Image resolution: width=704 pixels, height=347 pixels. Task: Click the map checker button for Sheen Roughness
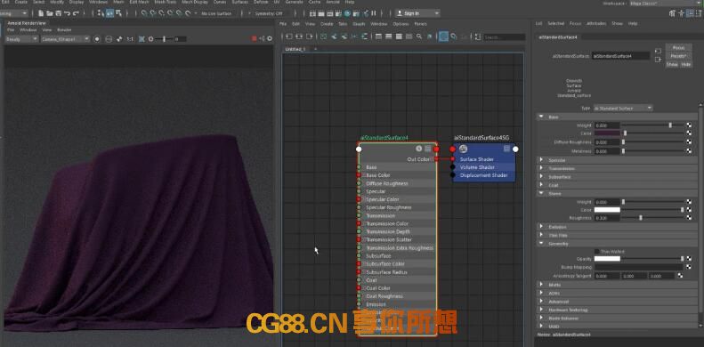689,218
